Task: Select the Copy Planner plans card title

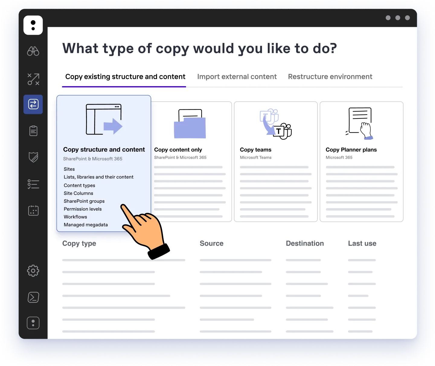Action: click(x=351, y=150)
